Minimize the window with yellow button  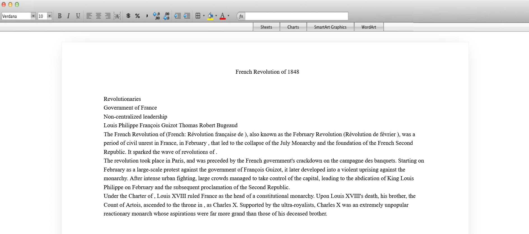point(10,4)
